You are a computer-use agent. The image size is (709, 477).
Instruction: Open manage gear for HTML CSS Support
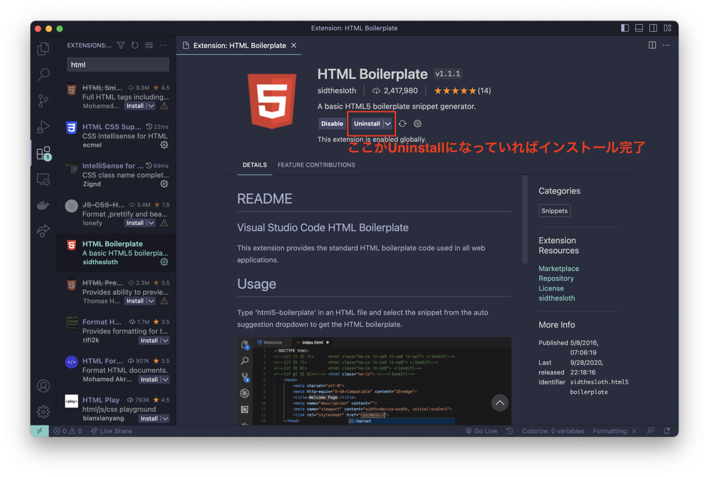(x=164, y=145)
